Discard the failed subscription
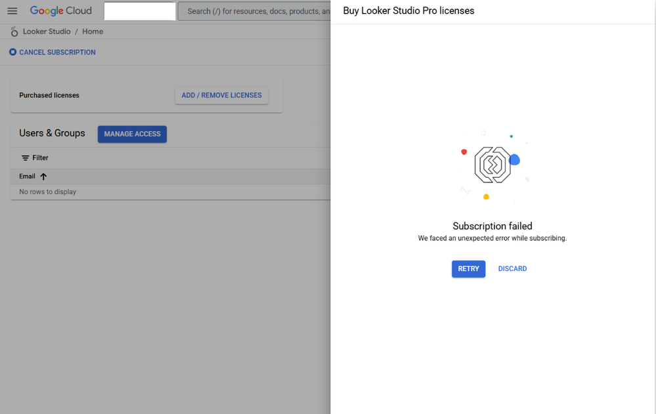 [x=512, y=269]
